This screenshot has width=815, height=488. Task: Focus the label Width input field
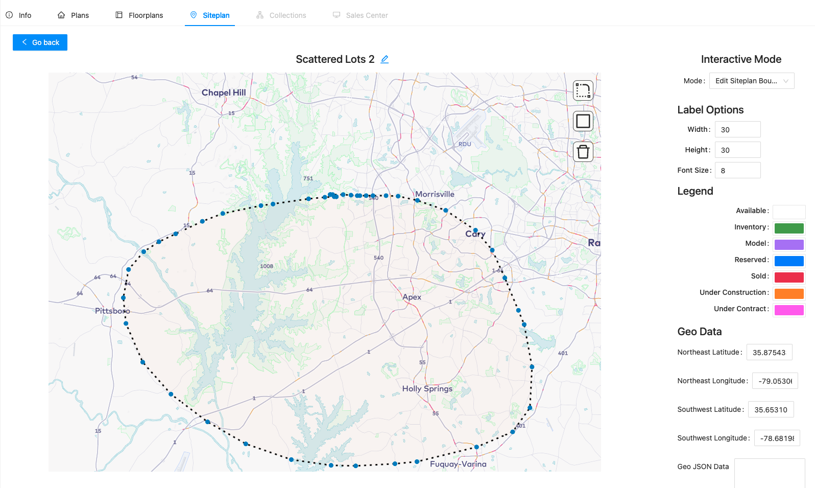[x=737, y=129]
